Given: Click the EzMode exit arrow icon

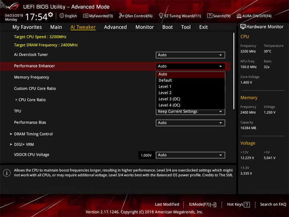Looking at the screenshot, I should point(214,205).
